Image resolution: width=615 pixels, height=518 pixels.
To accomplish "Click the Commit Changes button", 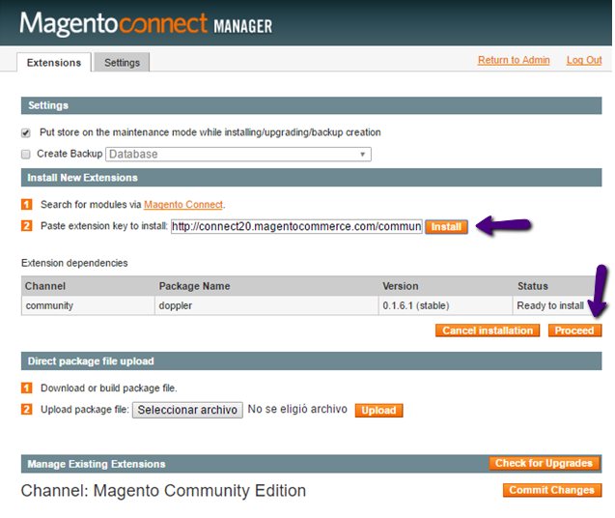I will point(552,490).
